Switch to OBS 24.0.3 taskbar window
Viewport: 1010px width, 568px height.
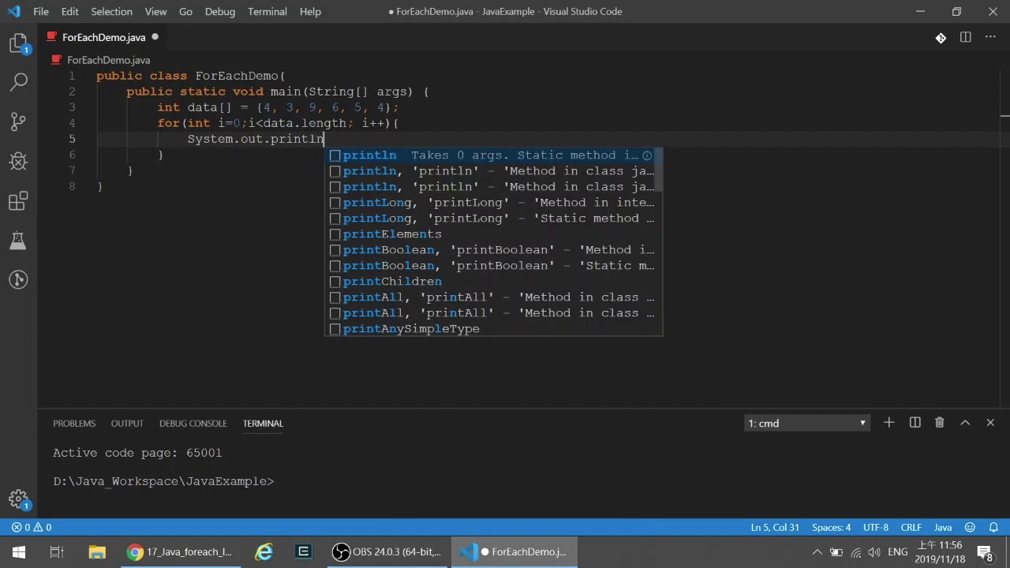tap(387, 552)
